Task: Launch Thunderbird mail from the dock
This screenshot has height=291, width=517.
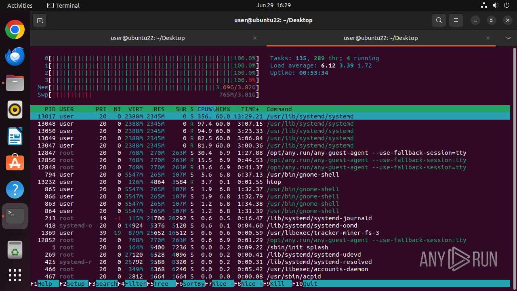Action: 15,56
